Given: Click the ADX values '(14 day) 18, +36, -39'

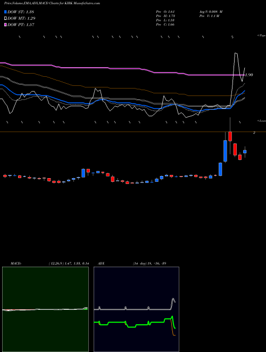Looking at the screenshot, I should [149, 263].
